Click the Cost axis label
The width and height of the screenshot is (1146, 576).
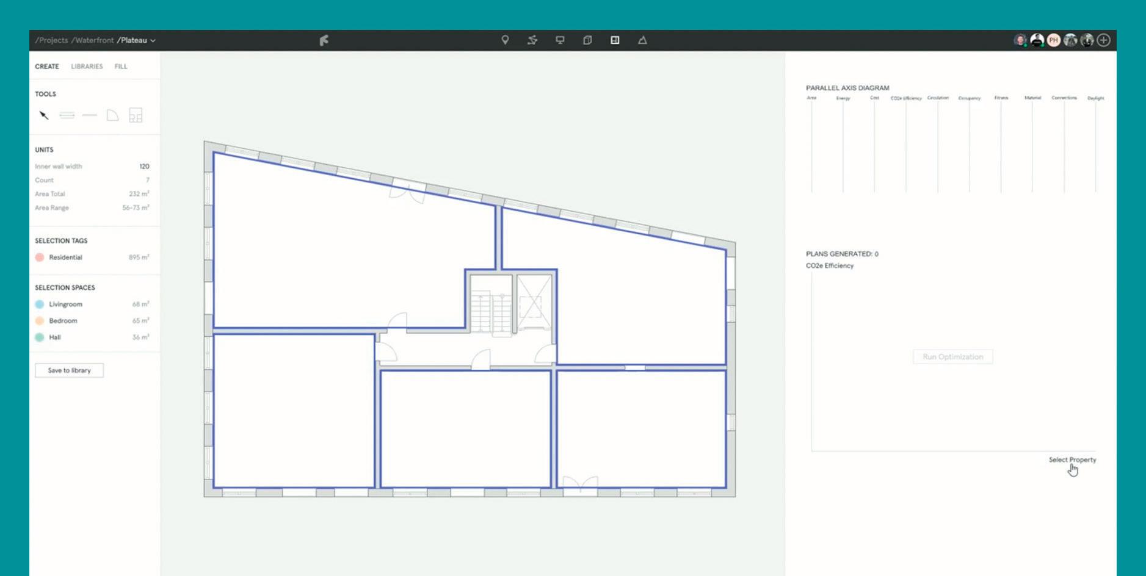click(x=874, y=98)
